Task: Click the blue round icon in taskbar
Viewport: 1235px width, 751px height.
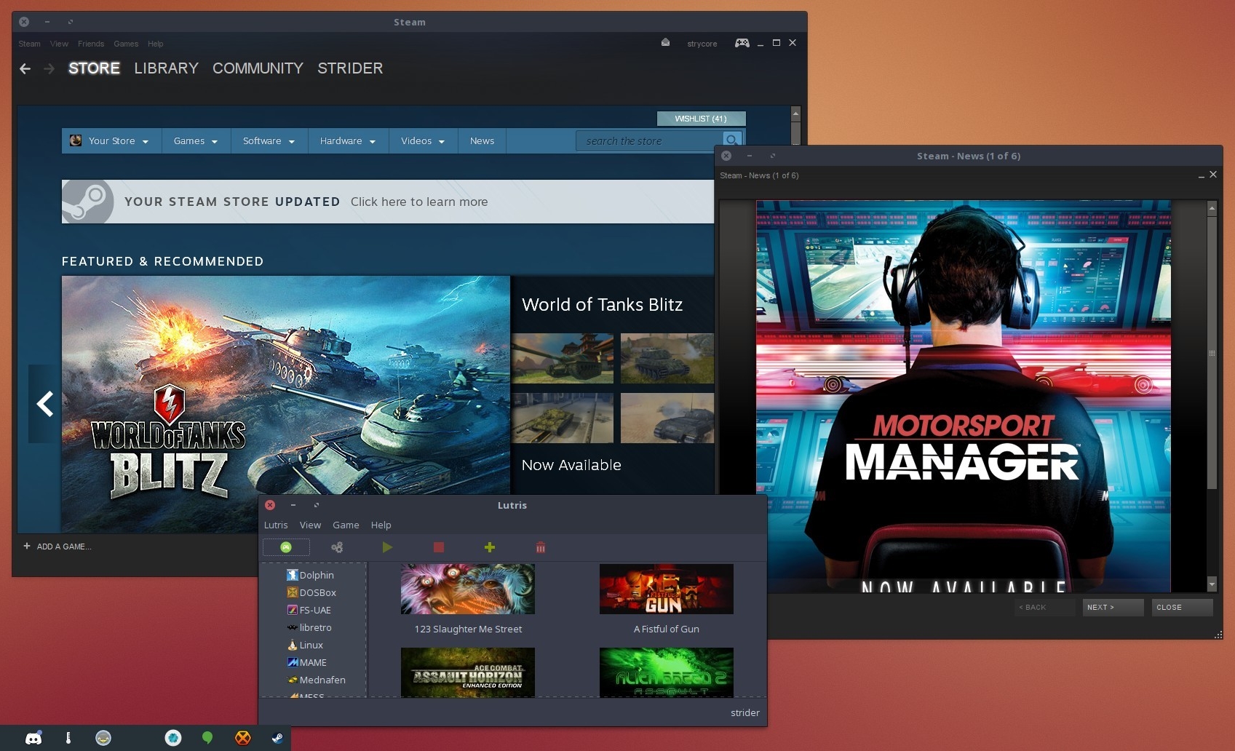Action: [173, 738]
